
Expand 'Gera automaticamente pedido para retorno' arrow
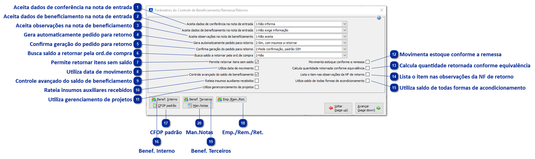point(345,43)
